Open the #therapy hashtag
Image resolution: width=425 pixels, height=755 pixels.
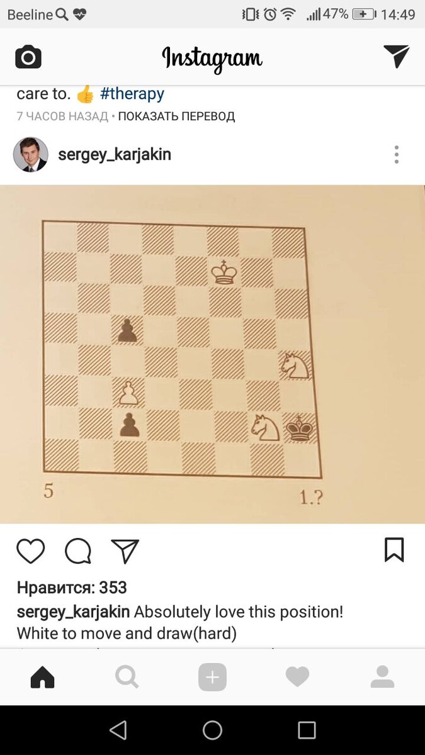coord(132,94)
